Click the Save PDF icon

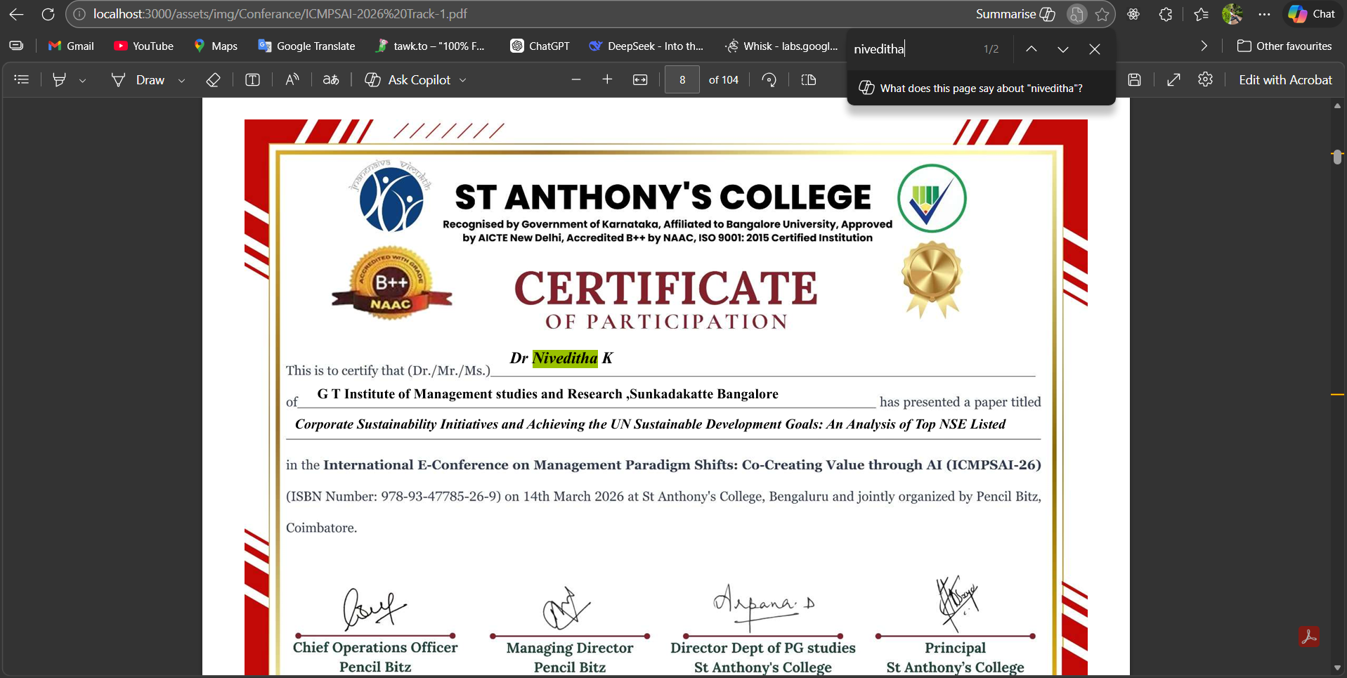pyautogui.click(x=1134, y=80)
